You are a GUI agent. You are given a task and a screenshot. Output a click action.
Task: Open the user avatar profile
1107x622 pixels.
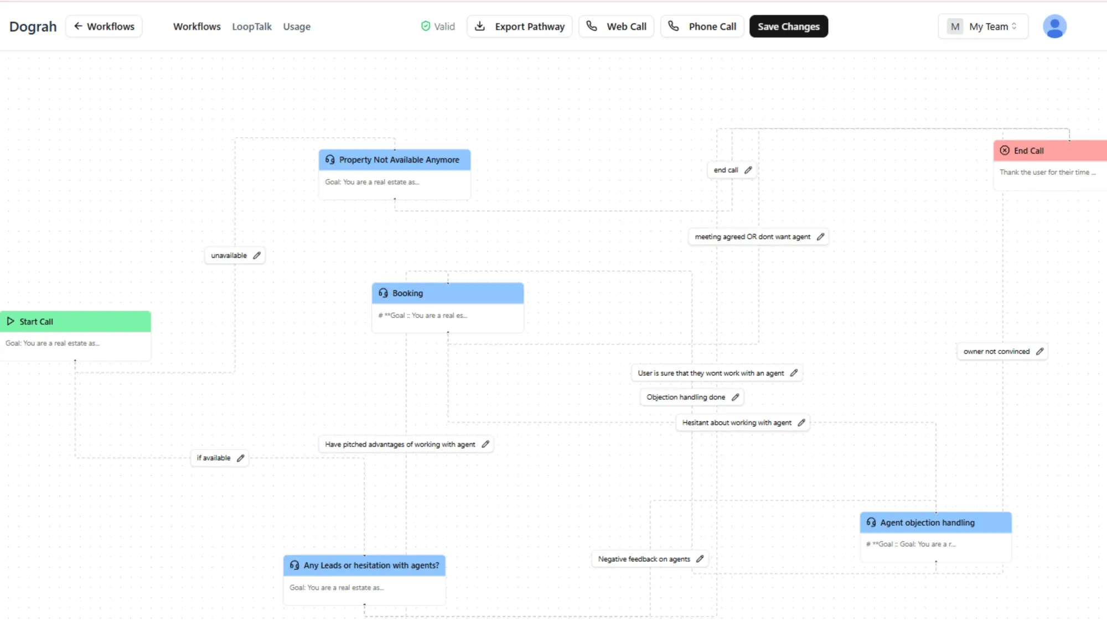coord(1055,26)
